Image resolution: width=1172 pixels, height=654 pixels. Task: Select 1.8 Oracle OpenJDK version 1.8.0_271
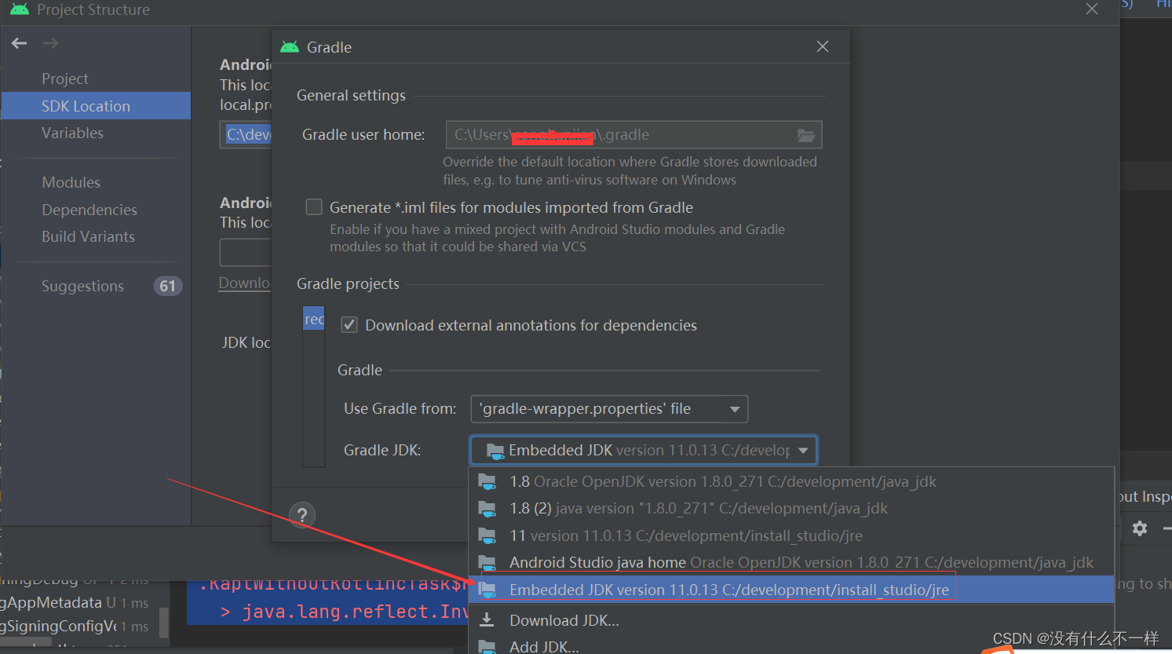(x=791, y=482)
